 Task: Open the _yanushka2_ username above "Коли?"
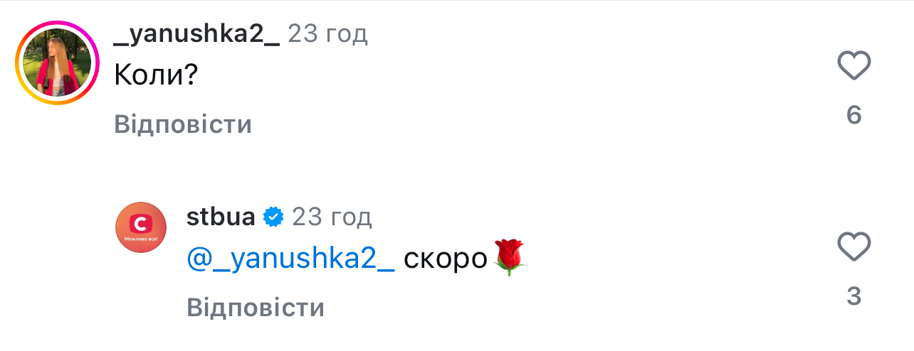point(196,33)
